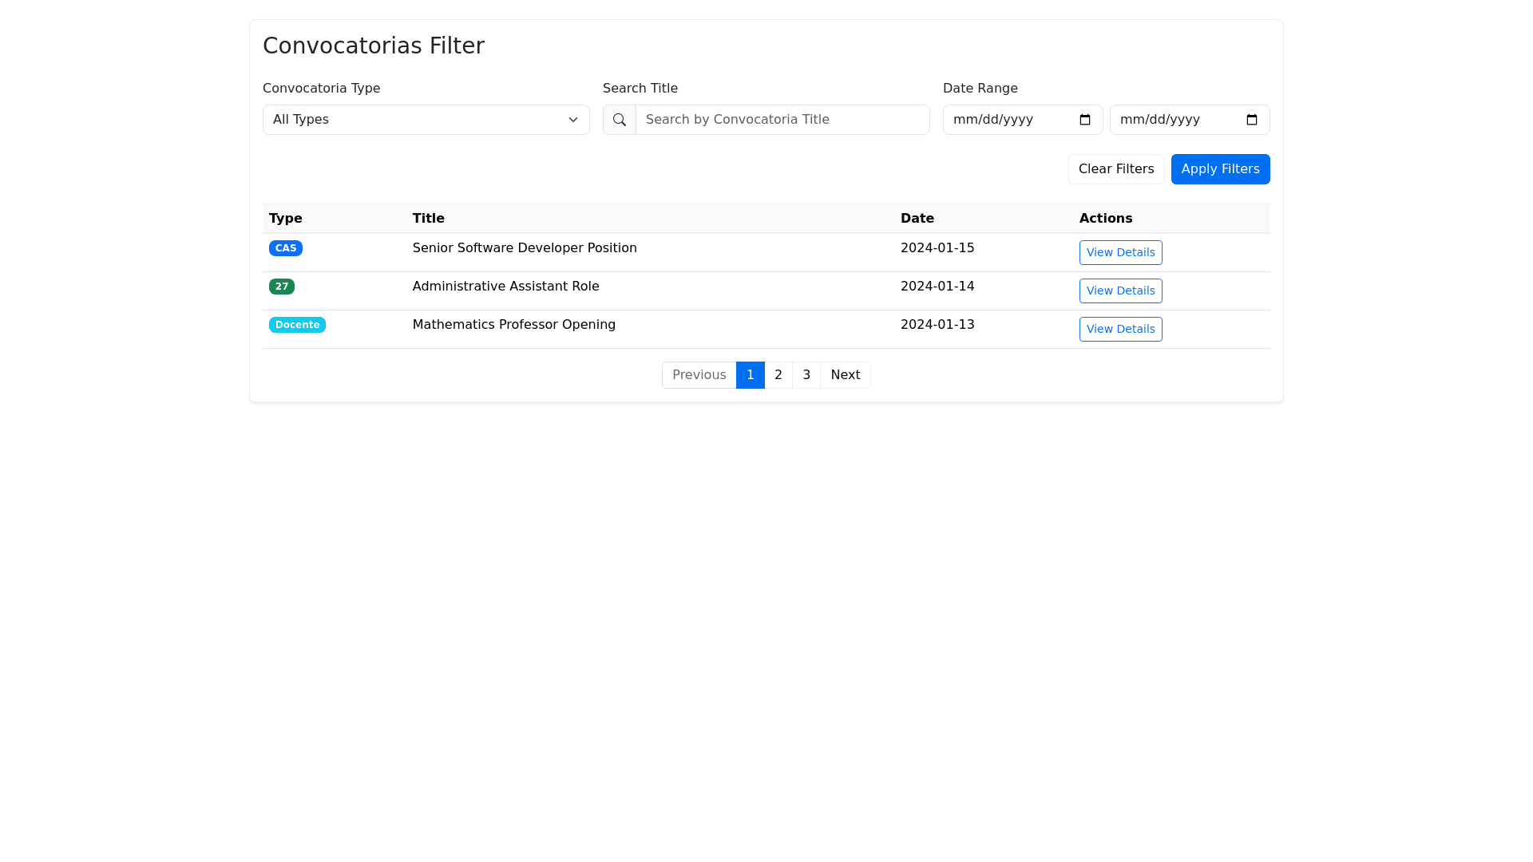Focus the Search by Convocatoria Title field
Viewport: 1533px width, 862px height.
tap(782, 120)
